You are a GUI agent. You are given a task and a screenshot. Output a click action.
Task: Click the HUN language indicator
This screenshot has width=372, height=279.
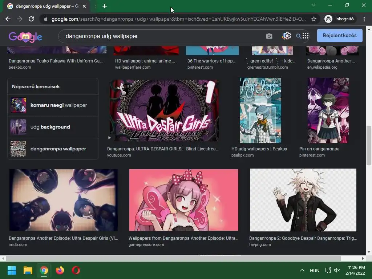pos(315,270)
